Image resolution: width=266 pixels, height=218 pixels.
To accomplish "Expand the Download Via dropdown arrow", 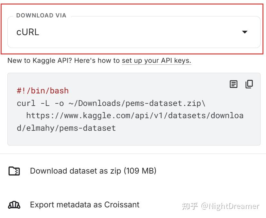I will (x=245, y=32).
